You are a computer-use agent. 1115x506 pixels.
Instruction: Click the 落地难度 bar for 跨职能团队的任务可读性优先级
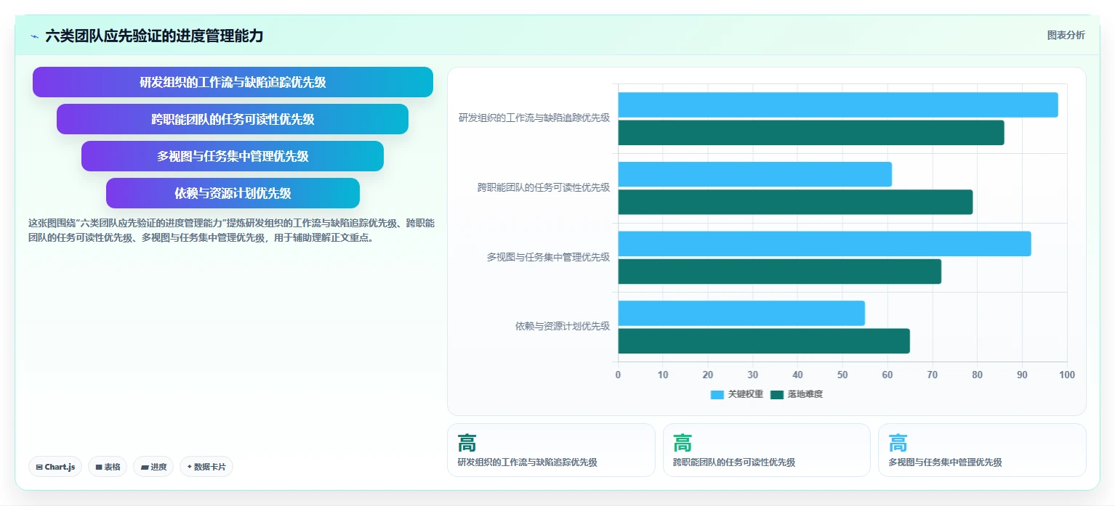pyautogui.click(x=795, y=202)
